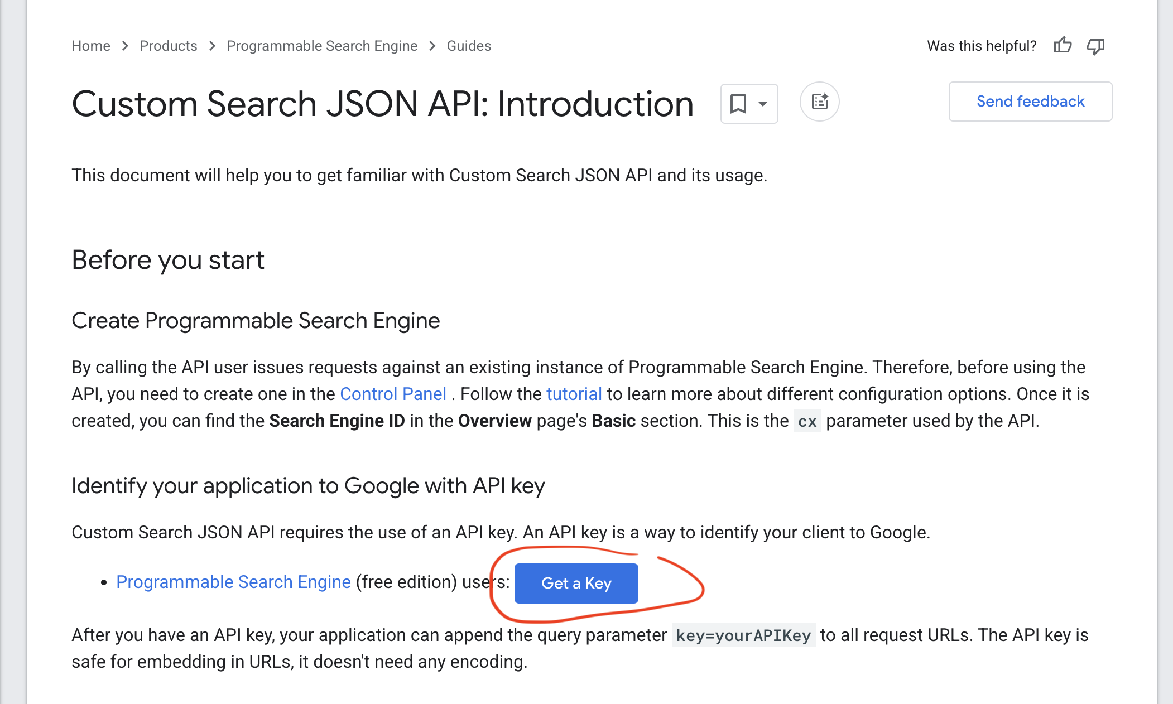Image resolution: width=1173 pixels, height=704 pixels.
Task: Open the Products breadcrumb link
Action: tap(169, 46)
